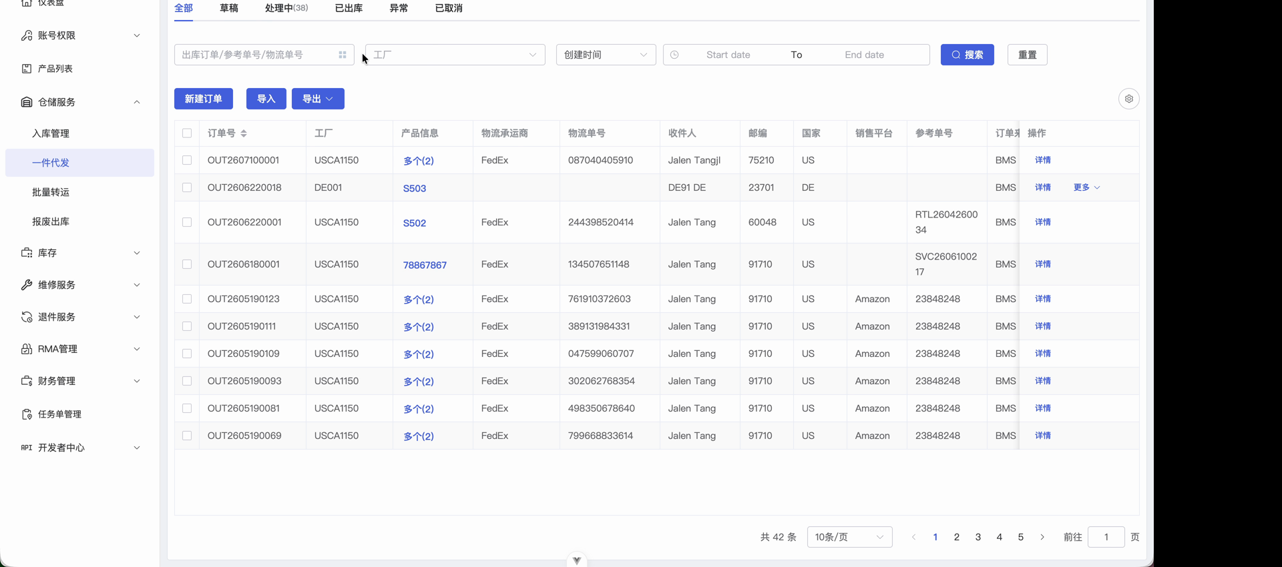Viewport: 1282px width, 567px height.
Task: Open the 导出 export dropdown
Action: coord(318,99)
